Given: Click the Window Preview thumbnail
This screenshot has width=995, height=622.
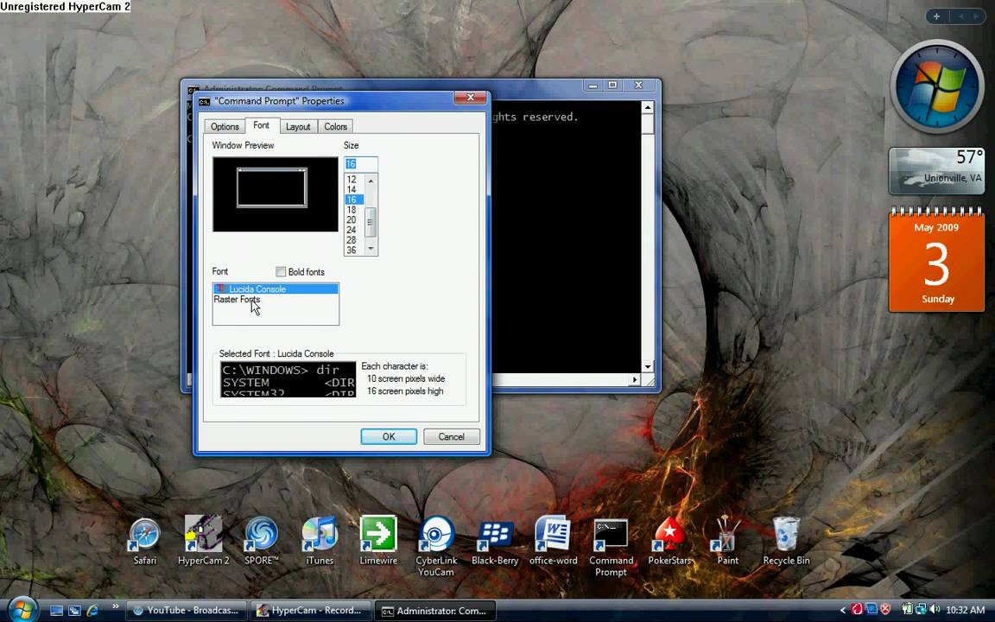Looking at the screenshot, I should 276,194.
